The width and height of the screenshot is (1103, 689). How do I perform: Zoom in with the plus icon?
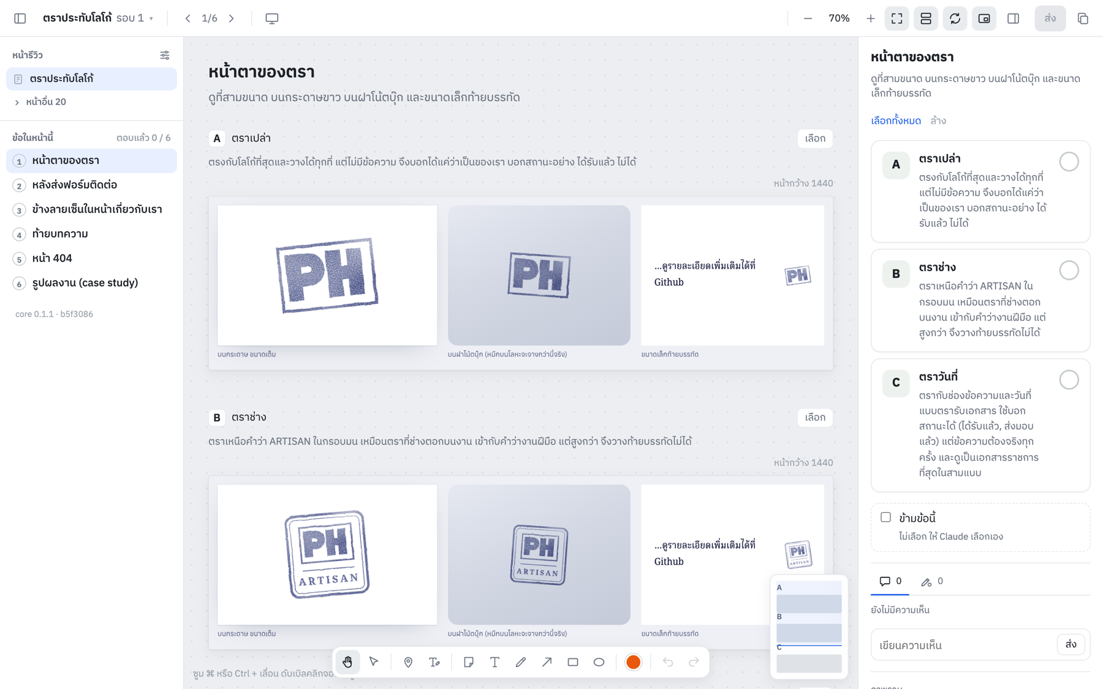(x=870, y=18)
